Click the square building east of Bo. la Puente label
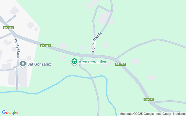 105,45
